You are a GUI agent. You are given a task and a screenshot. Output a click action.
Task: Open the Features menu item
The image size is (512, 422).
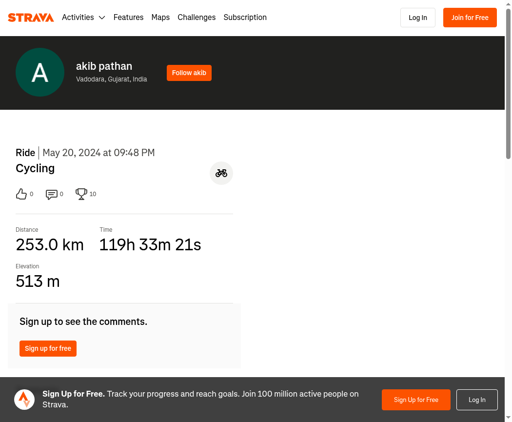(x=128, y=17)
